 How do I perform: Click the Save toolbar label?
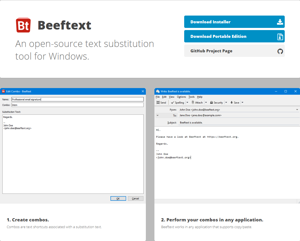(236, 103)
